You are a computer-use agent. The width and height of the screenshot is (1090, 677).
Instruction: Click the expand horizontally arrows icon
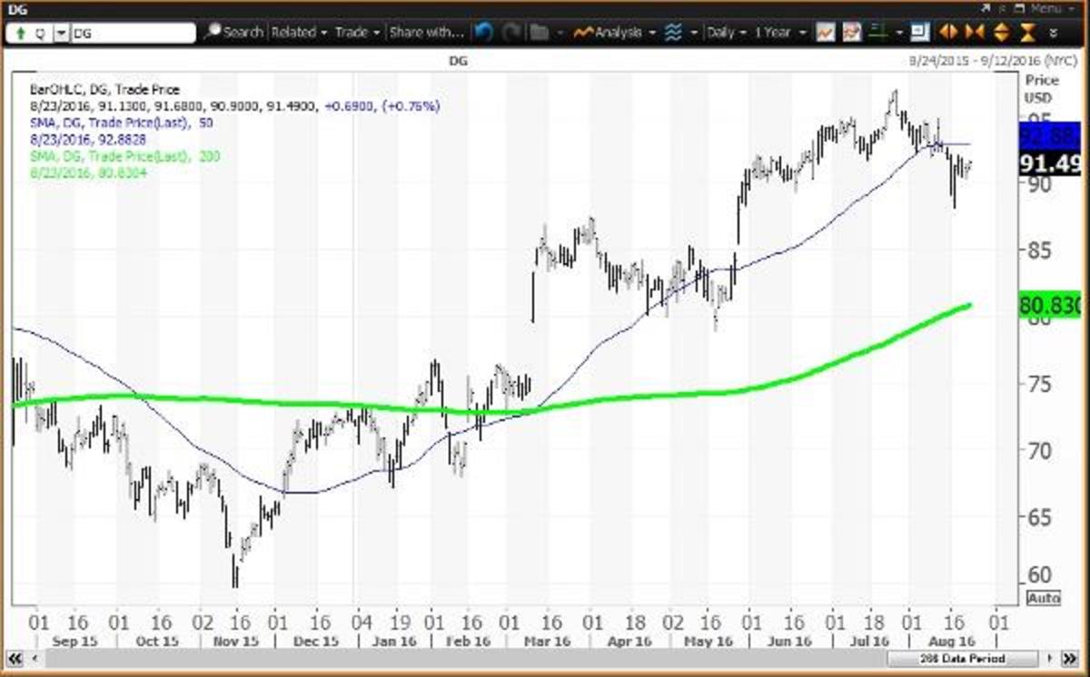[950, 32]
